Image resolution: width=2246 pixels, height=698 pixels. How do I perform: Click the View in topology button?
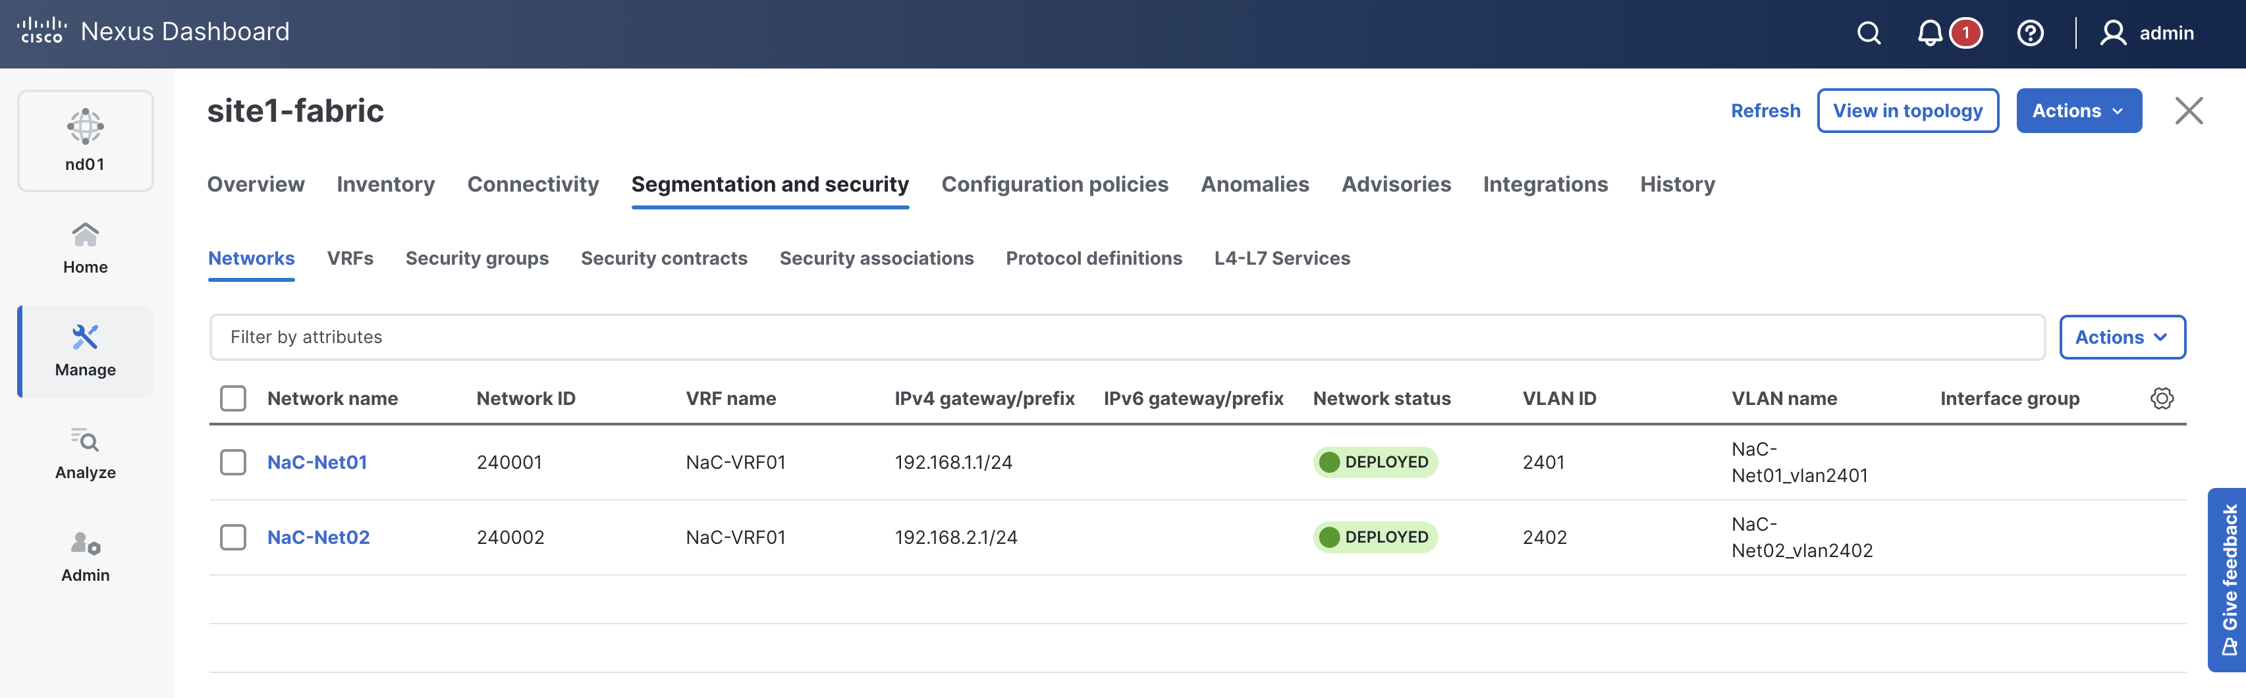(1907, 111)
